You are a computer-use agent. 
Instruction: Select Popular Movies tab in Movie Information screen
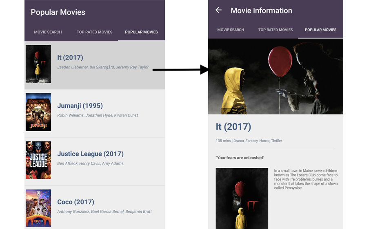[x=321, y=30]
